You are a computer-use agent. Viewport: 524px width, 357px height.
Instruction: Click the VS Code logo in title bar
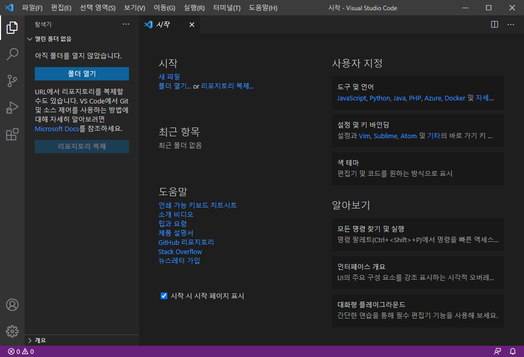point(9,7)
